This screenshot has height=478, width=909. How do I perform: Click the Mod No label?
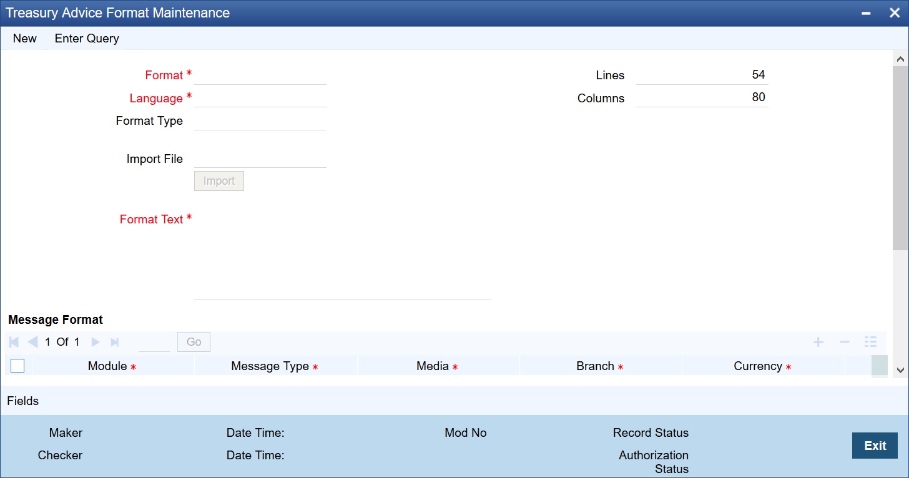point(466,432)
